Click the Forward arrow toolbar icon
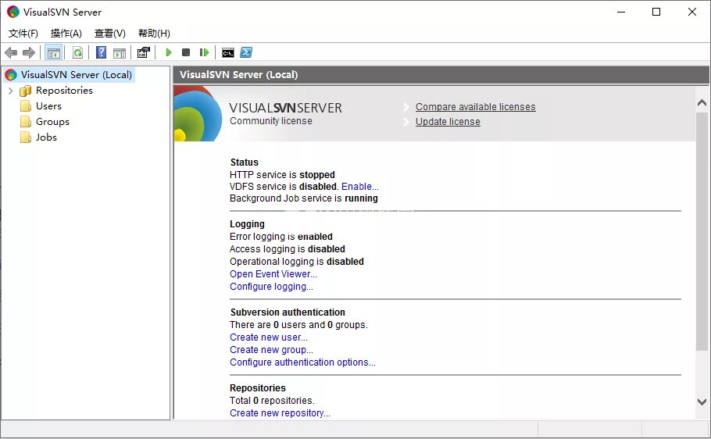The image size is (711, 439). 29,52
